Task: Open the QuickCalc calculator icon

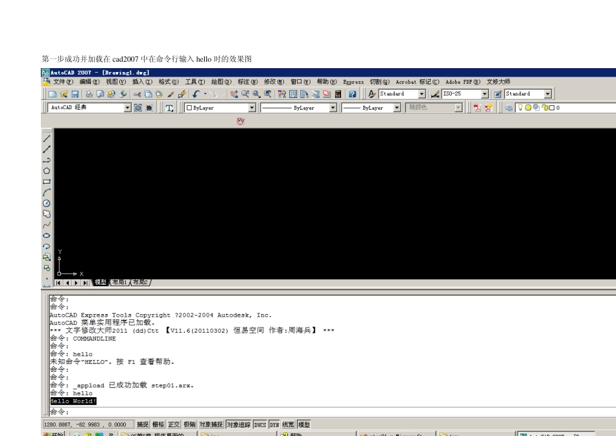Action: click(x=338, y=94)
